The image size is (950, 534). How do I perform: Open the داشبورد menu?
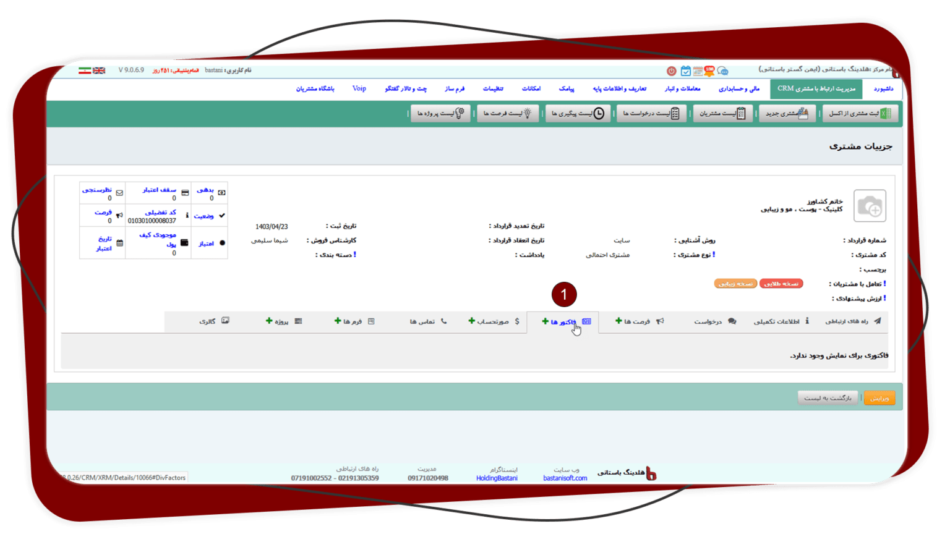tap(883, 89)
